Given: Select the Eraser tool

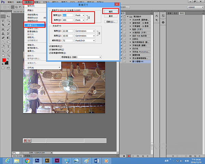Looking at the screenshot, I should (x=3, y=38).
